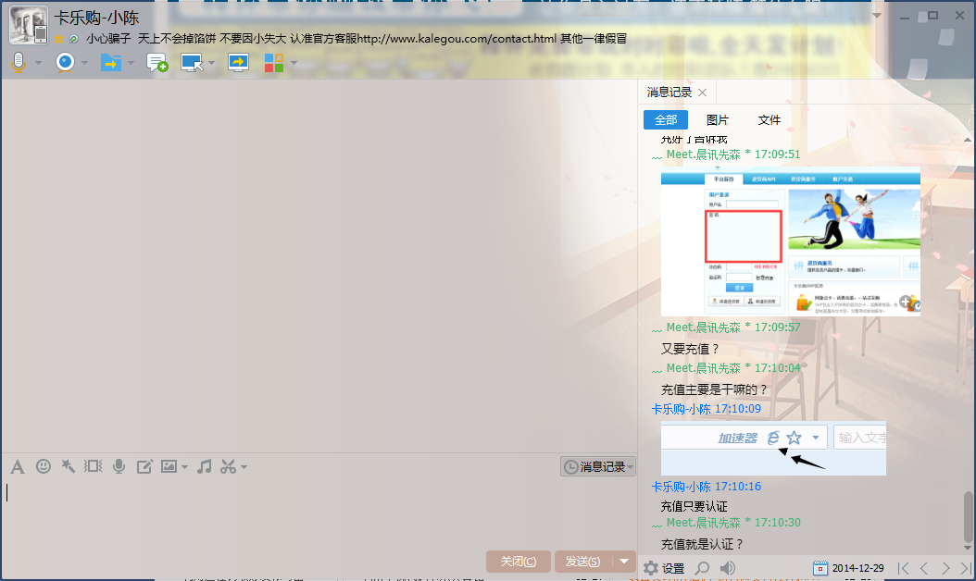Start a video call with webcam icon
976x581 pixels.
[65, 63]
